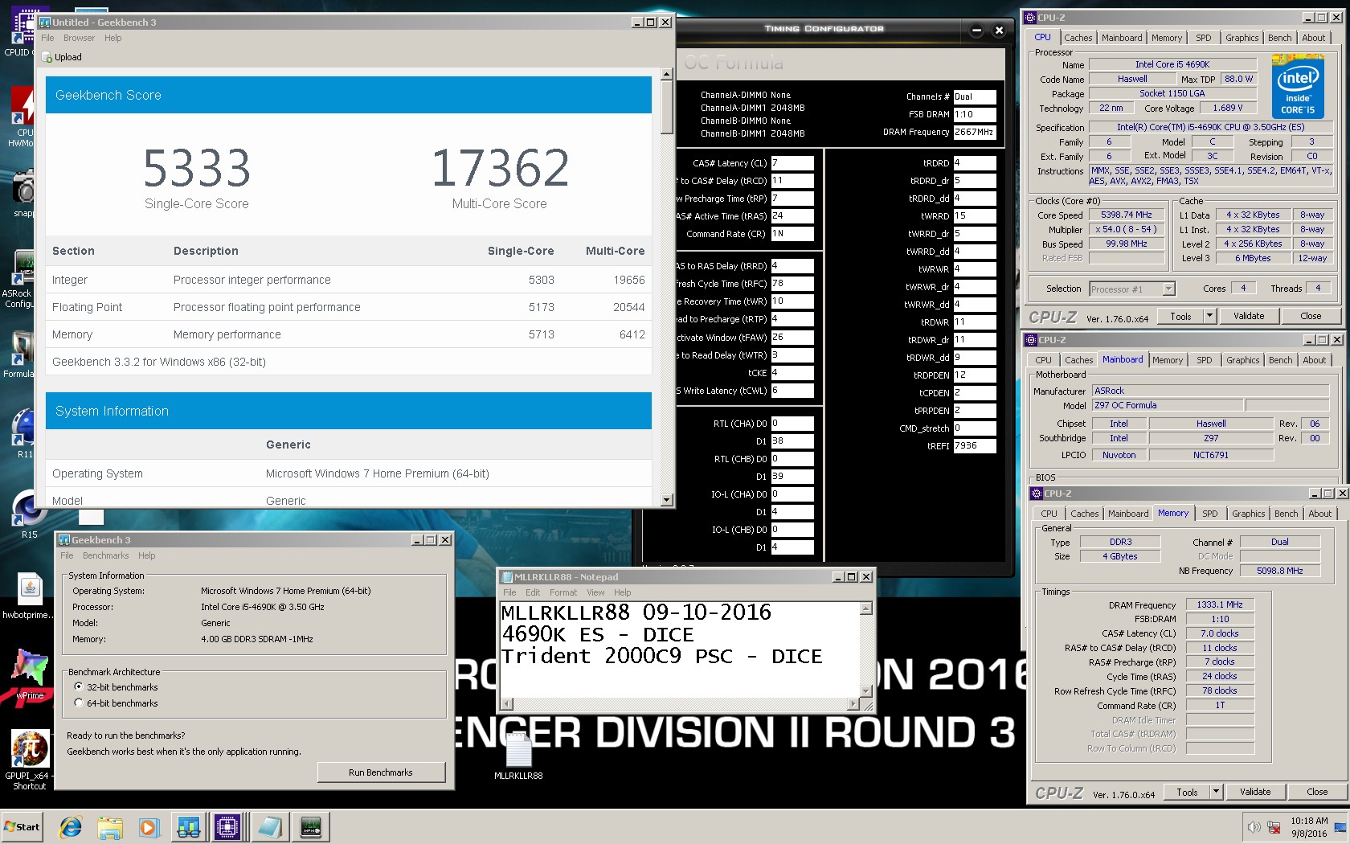Click Geekbench results vertical scrollbar thumb
Image resolution: width=1350 pixels, height=844 pixels.
point(666,107)
